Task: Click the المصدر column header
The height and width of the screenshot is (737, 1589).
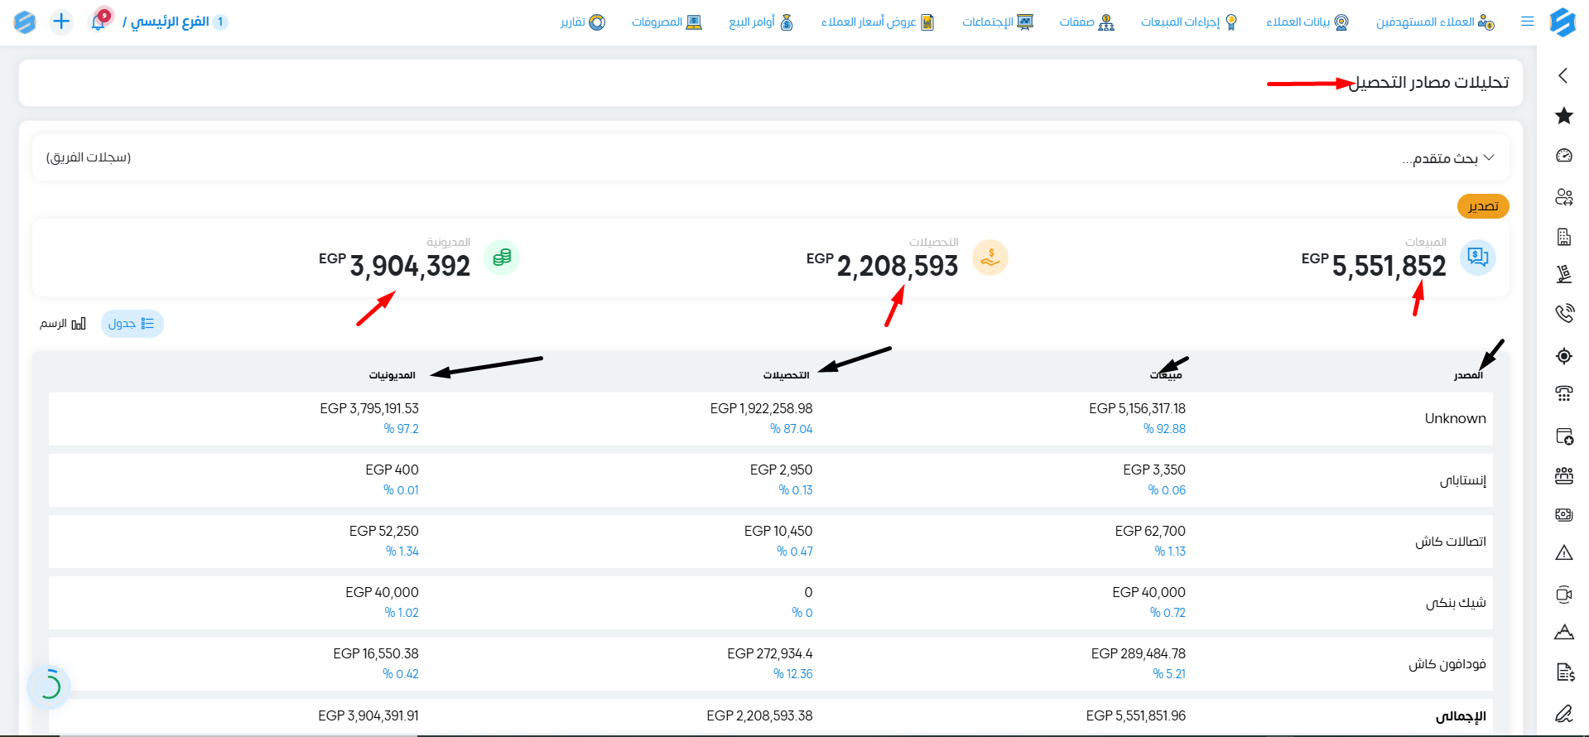Action: coord(1468,376)
